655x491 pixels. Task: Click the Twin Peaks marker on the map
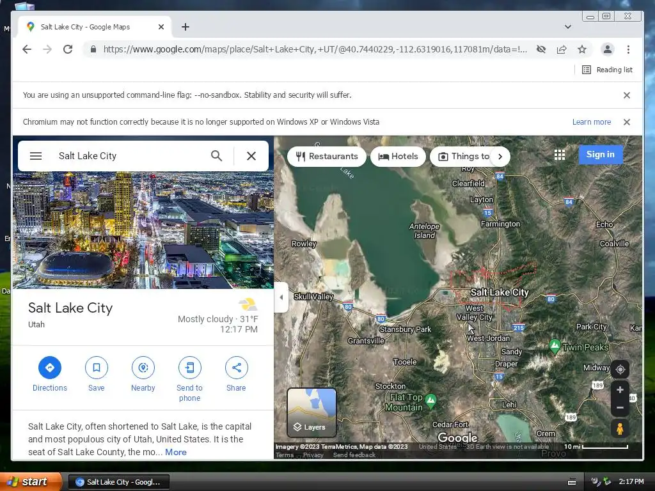click(x=555, y=346)
